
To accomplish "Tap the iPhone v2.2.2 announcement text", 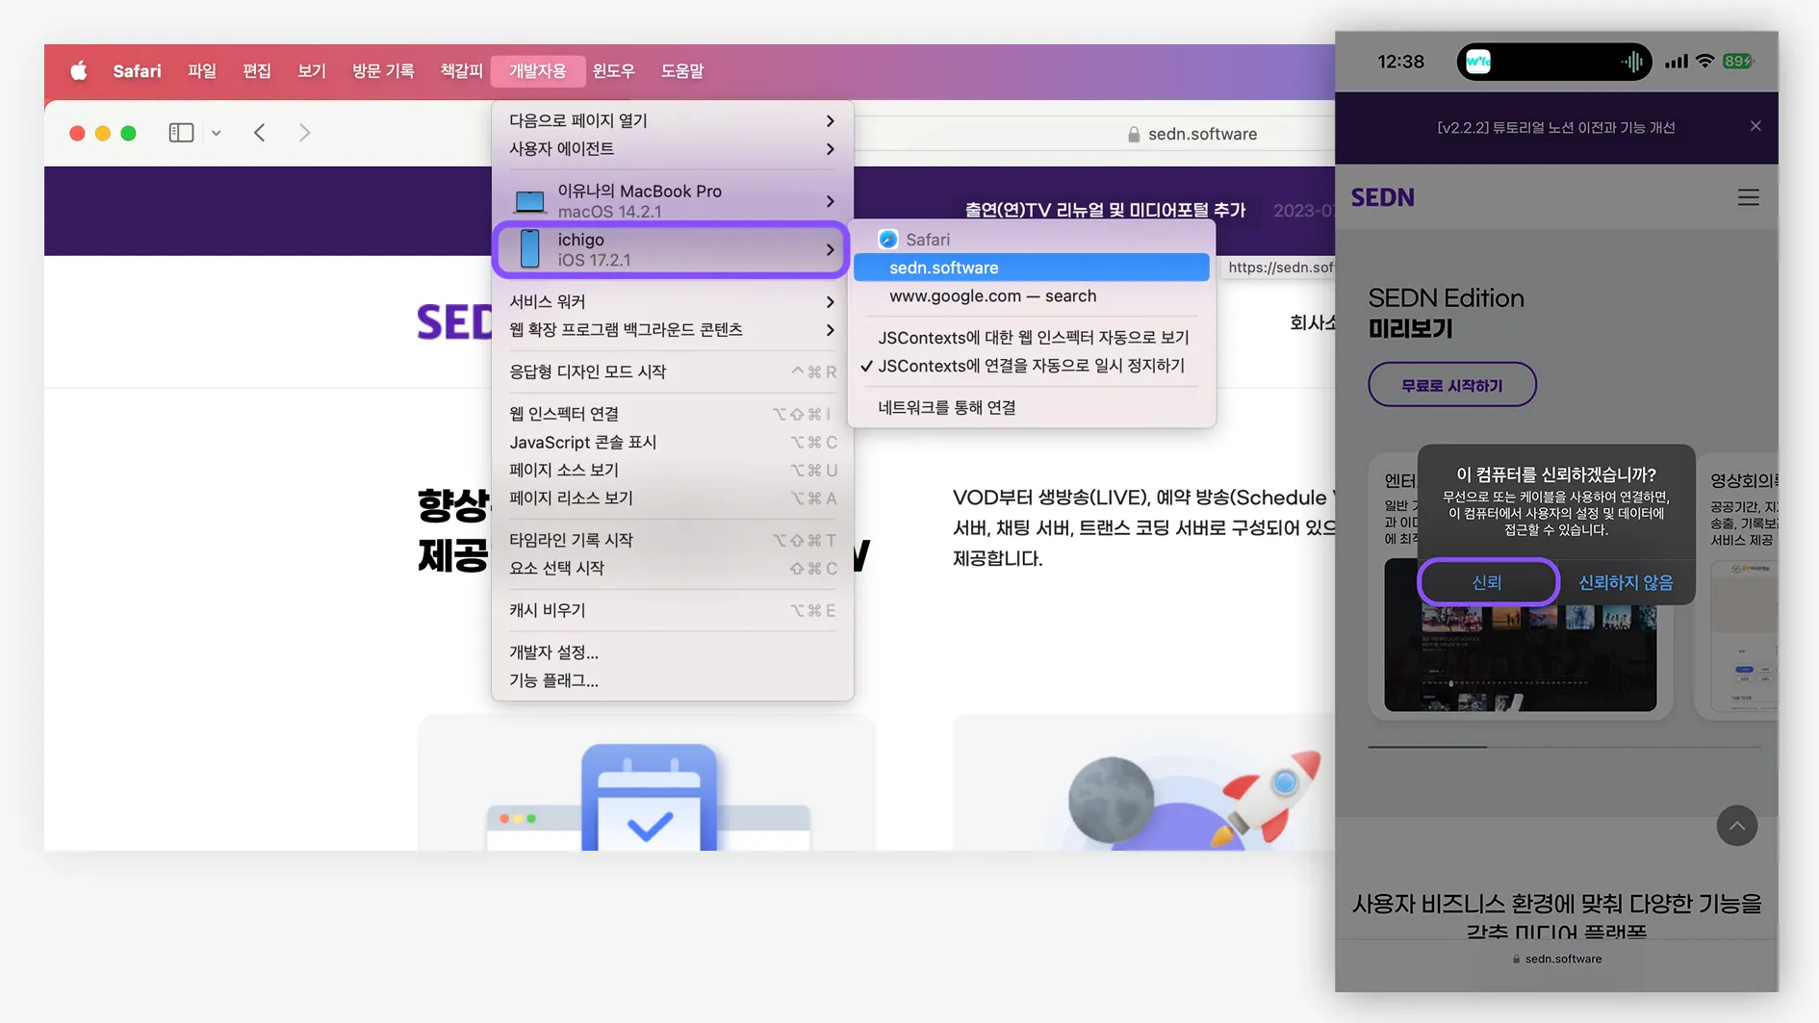I will pyautogui.click(x=1555, y=127).
